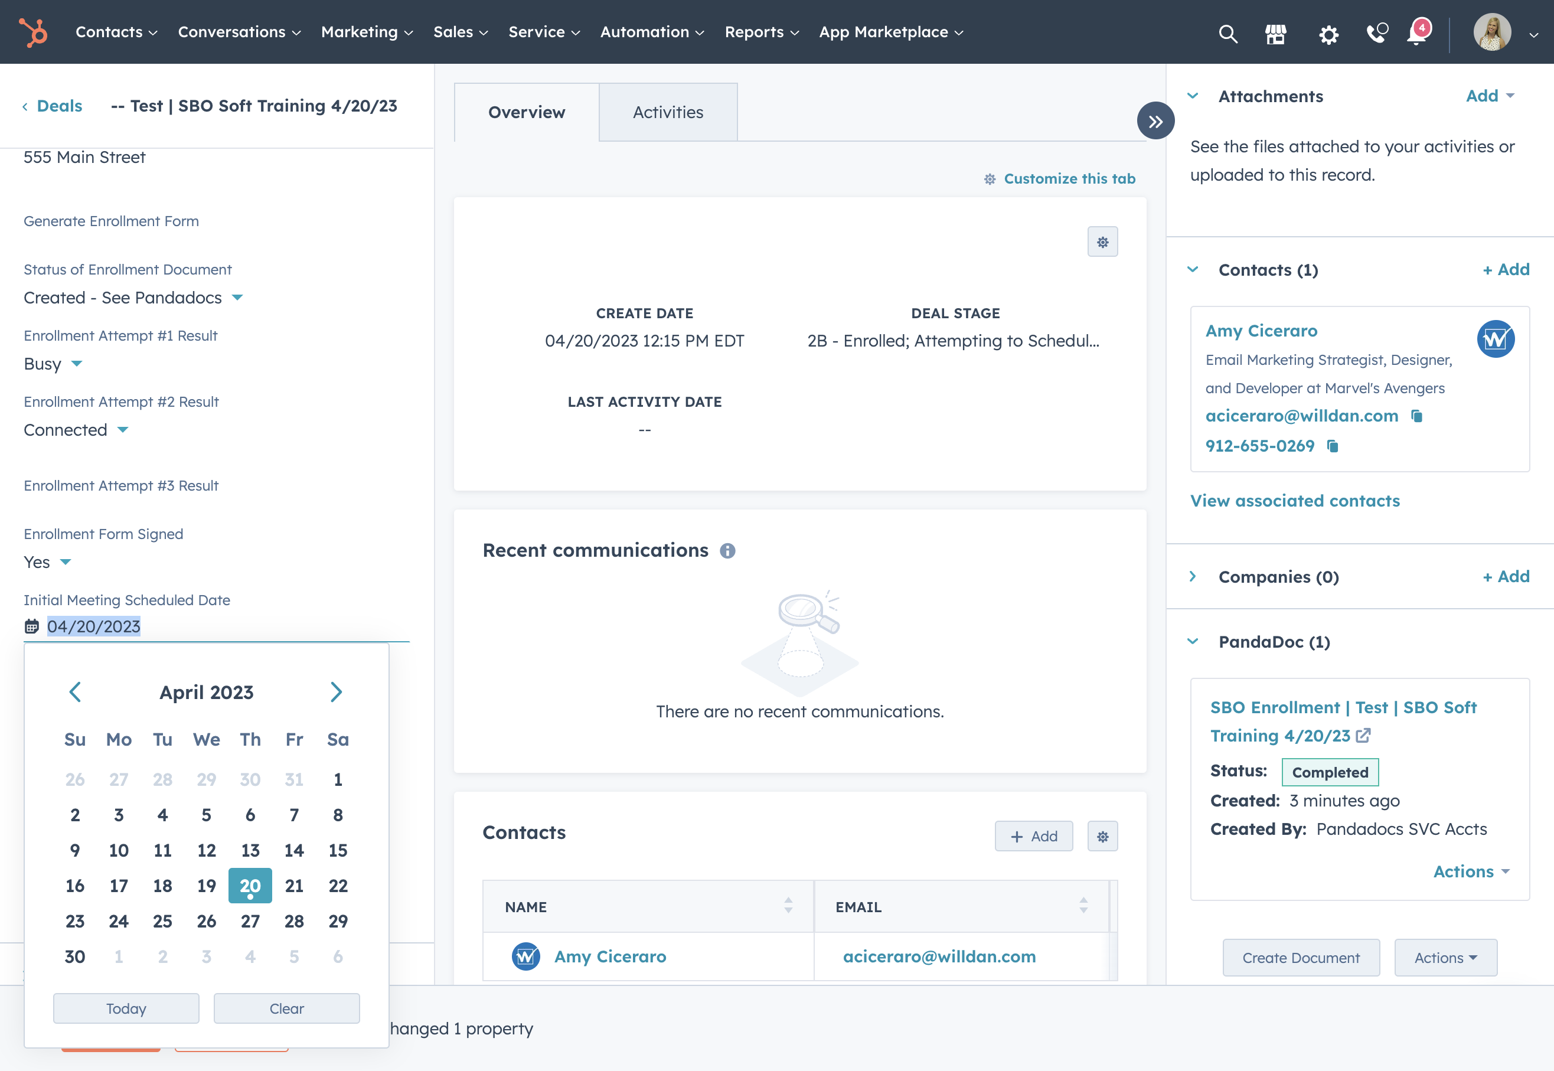
Task: Open the Marketing navigation menu
Action: click(x=367, y=32)
